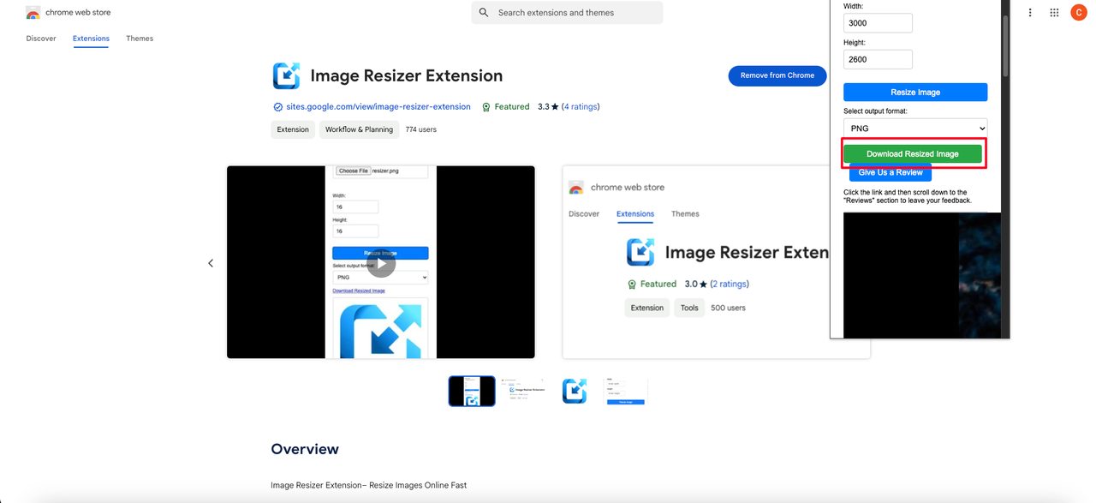This screenshot has width=1096, height=503.
Task: Click the search magnifier icon
Action: (x=484, y=13)
